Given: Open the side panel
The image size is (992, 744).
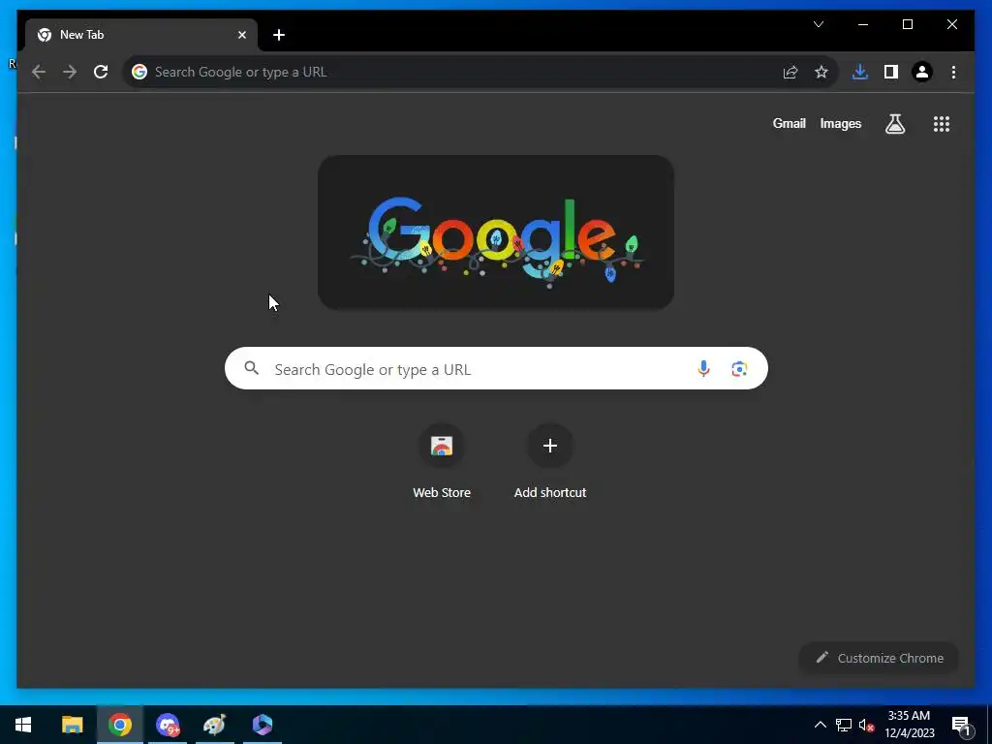Looking at the screenshot, I should [x=891, y=72].
